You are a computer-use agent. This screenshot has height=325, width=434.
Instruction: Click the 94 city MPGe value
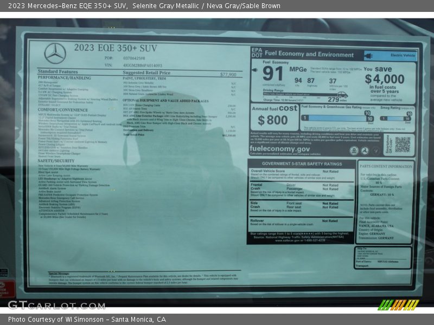pos(298,80)
